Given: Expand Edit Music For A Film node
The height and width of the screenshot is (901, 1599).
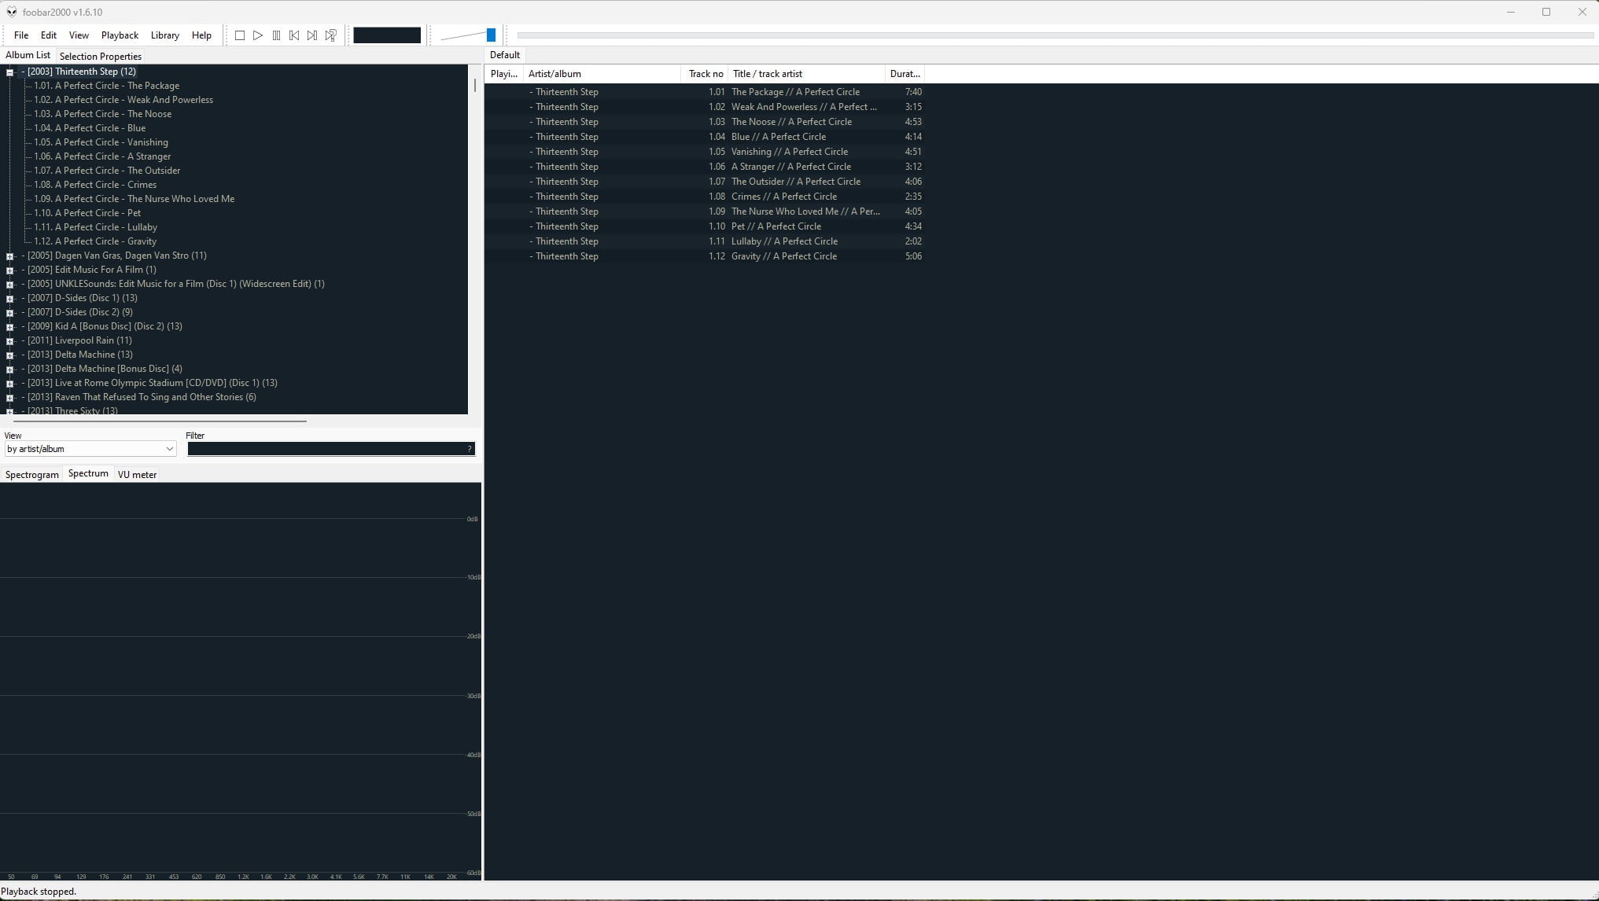Looking at the screenshot, I should 10,270.
